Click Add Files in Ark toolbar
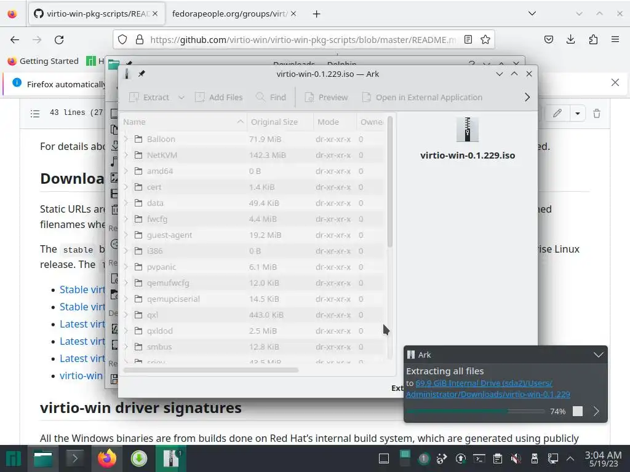 (x=218, y=97)
